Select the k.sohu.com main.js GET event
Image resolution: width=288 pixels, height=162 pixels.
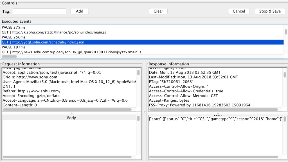(x=54, y=32)
